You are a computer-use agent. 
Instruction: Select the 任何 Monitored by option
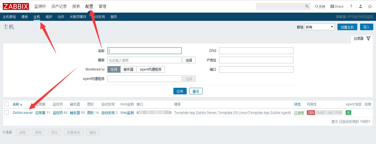(114, 69)
